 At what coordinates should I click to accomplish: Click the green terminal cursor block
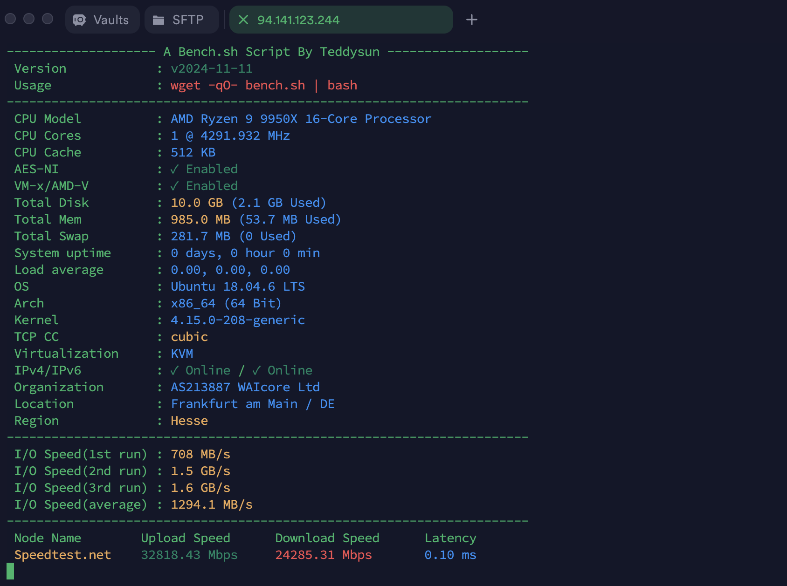tap(10, 571)
